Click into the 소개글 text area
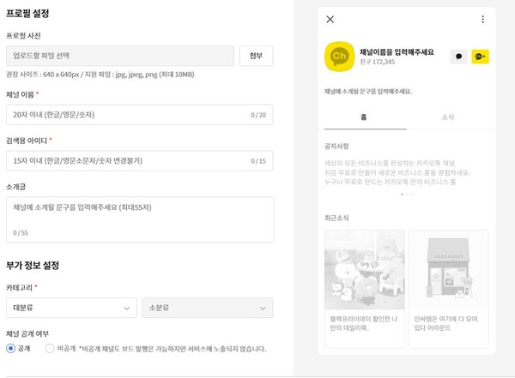 point(139,219)
